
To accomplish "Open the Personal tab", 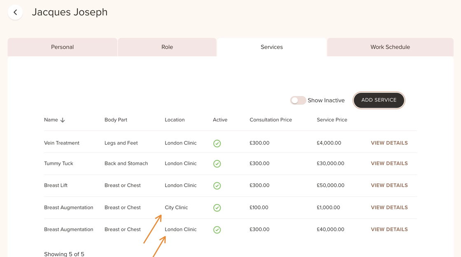I will [62, 47].
